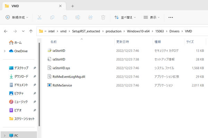Select the RstMwEventLogMsg.dll file name

click(x=69, y=77)
